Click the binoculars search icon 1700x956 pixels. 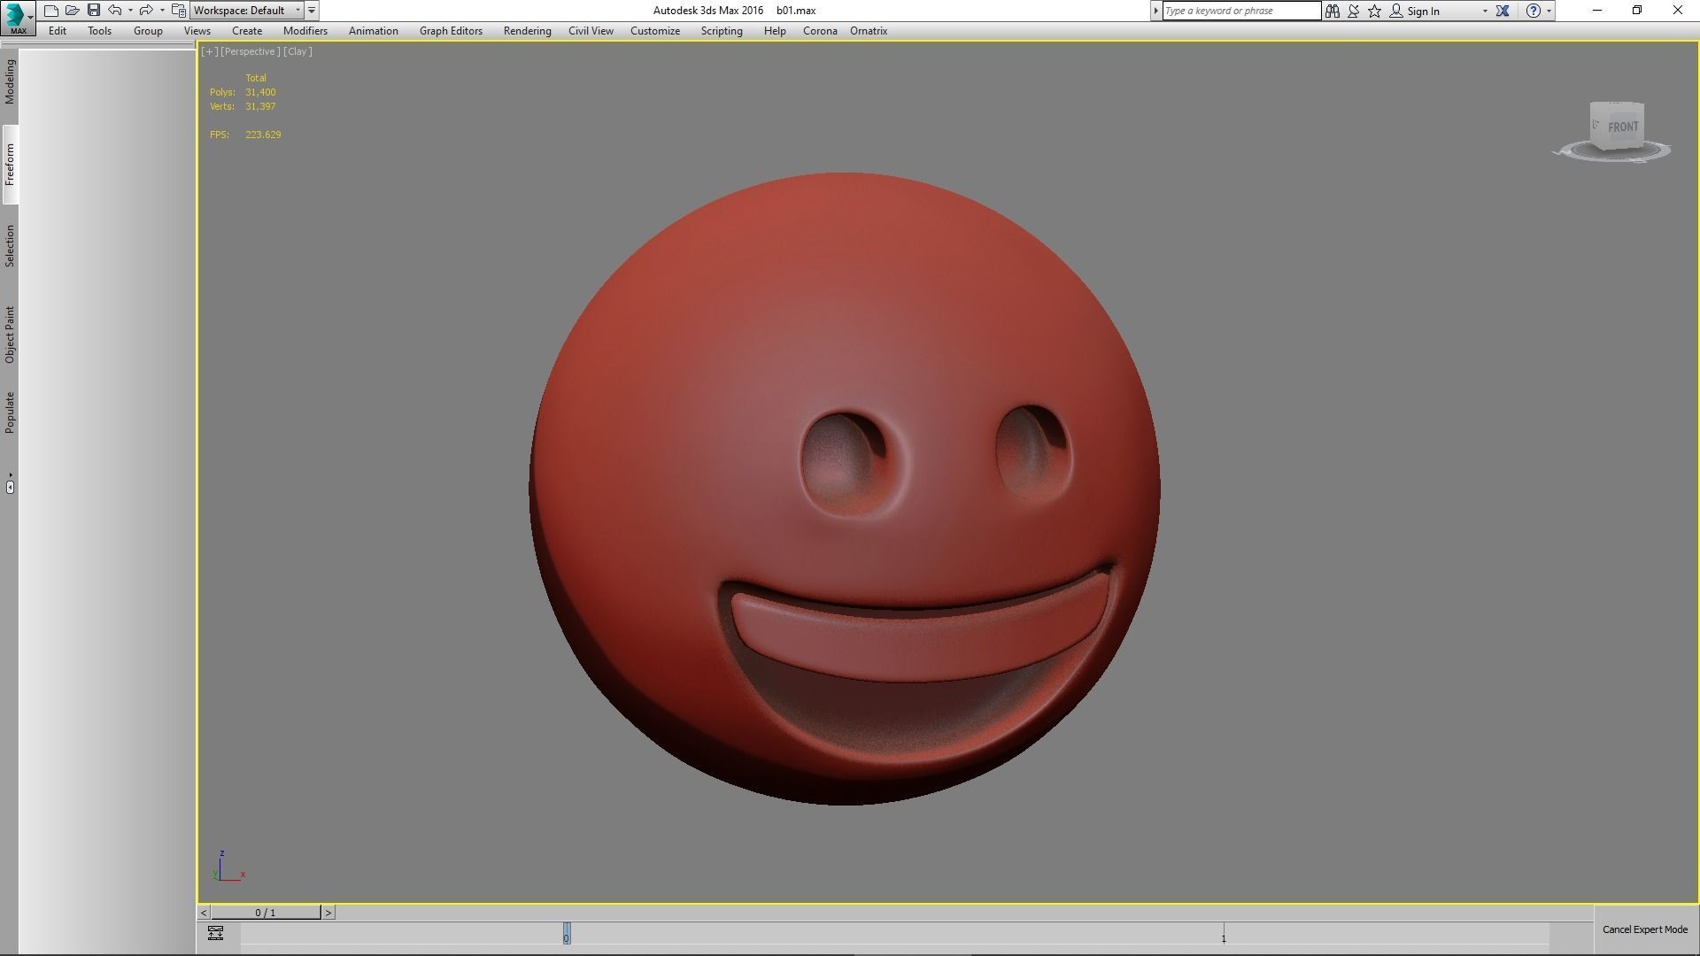pos(1333,11)
